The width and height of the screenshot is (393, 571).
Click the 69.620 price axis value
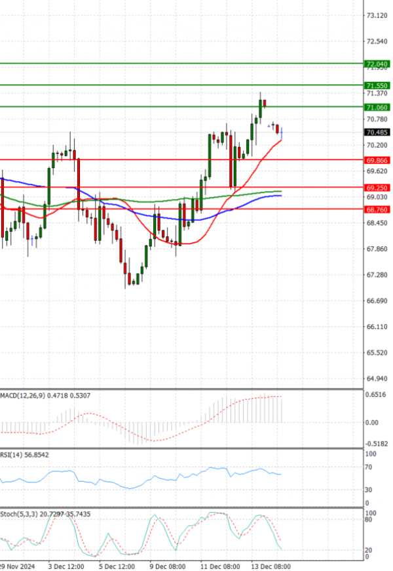point(377,171)
